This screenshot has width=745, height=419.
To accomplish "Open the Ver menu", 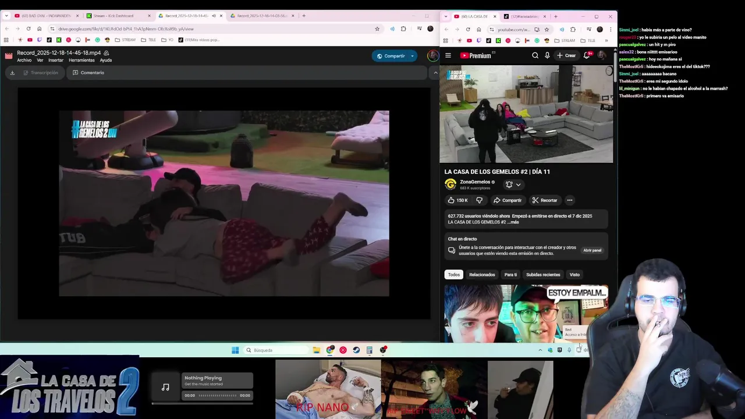I will [x=40, y=60].
